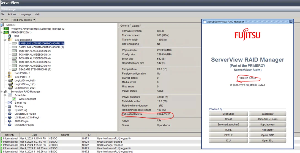Select TOSHIBA AL15SEB060N (3) in tree
This screenshot has width=300, height=153.
[x=35, y=55]
